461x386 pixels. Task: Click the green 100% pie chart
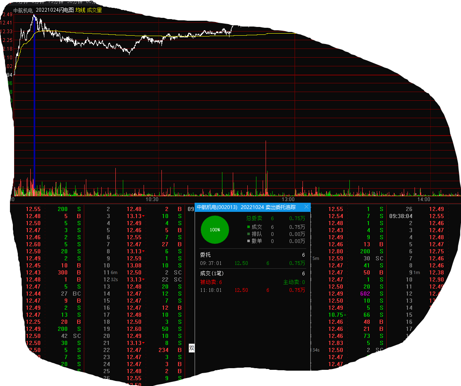point(215,229)
